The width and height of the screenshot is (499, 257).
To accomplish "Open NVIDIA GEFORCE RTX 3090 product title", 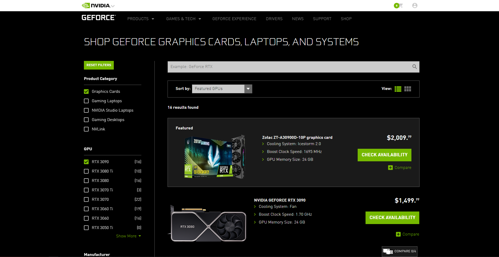I will (280, 200).
